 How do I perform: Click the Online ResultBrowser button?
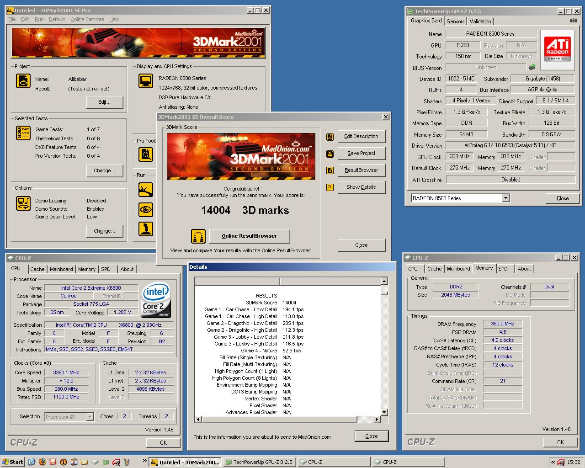[250, 236]
